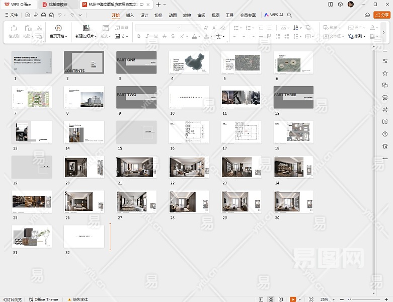Click the 新建幻灯片 new slide icon
Screen dimensions: 393x302
(86, 28)
